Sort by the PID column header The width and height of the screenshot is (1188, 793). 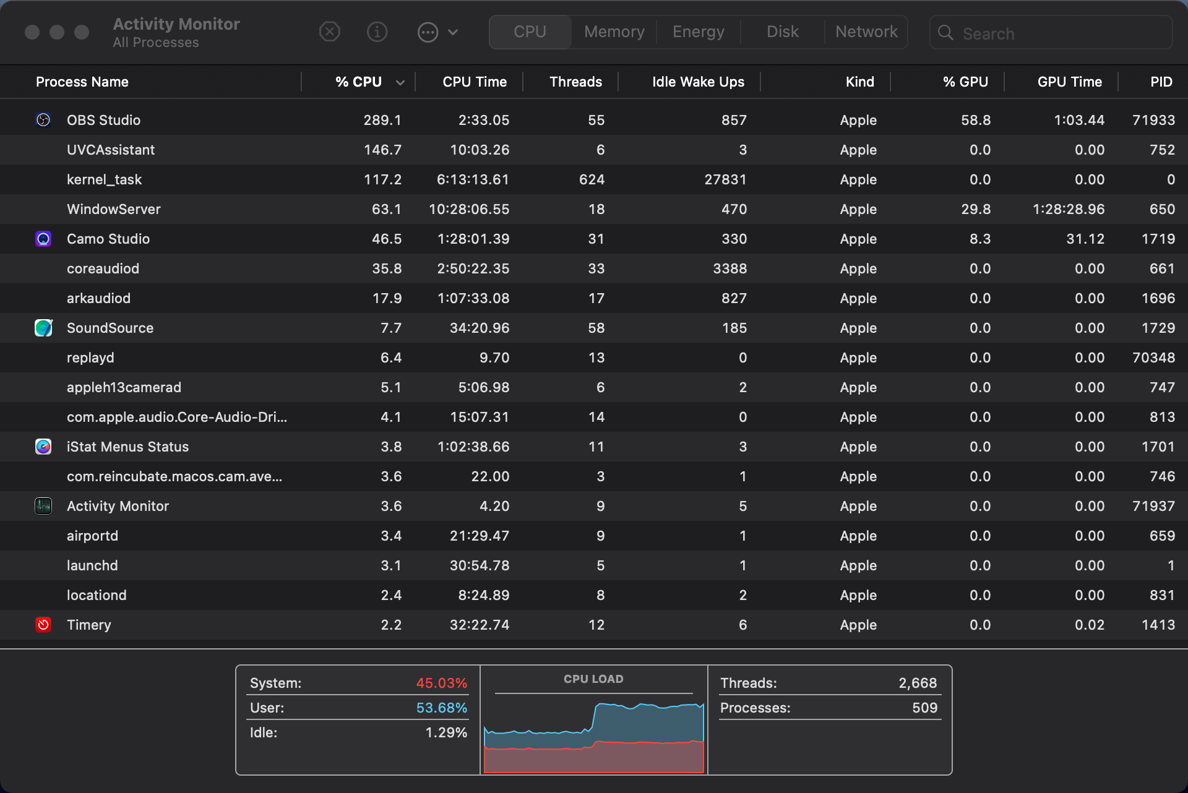(x=1163, y=81)
